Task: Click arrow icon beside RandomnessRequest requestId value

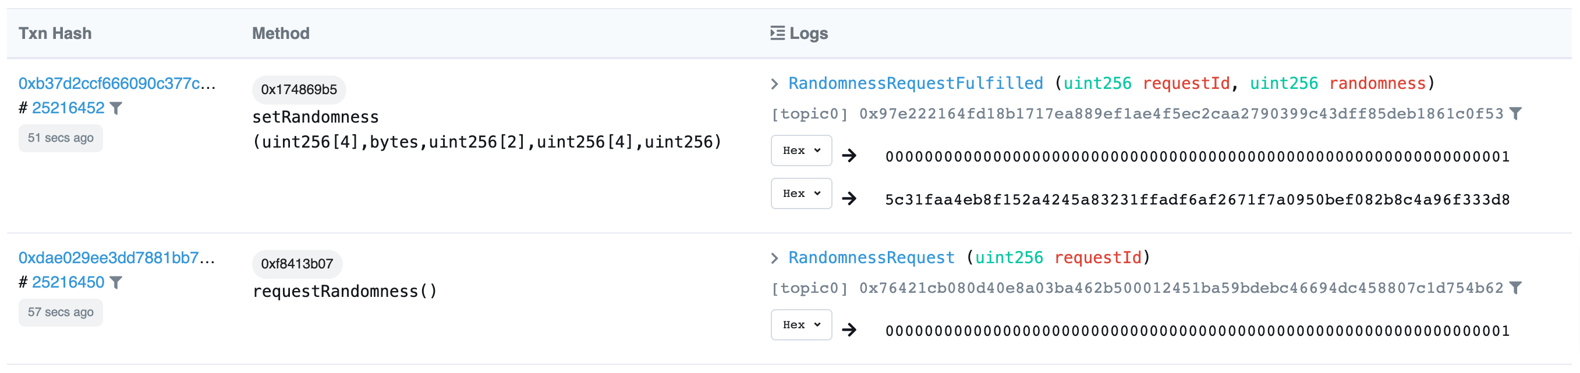Action: click(849, 330)
